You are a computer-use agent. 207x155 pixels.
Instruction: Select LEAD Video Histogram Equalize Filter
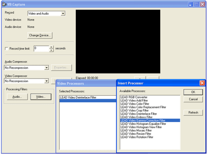pyautogui.click(x=150, y=124)
